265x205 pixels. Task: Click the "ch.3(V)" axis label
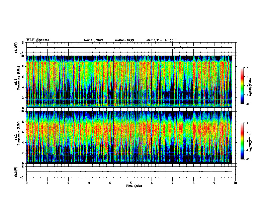[16, 172]
